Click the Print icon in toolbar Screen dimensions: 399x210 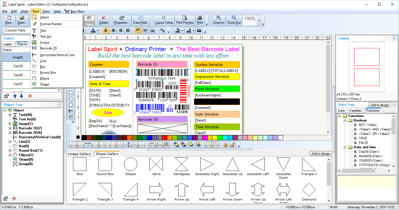200,20
